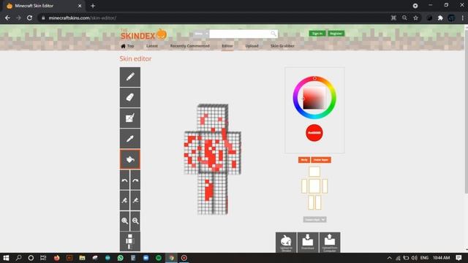Bookmark this page with star icon
The image size is (468, 263).
[x=415, y=18]
